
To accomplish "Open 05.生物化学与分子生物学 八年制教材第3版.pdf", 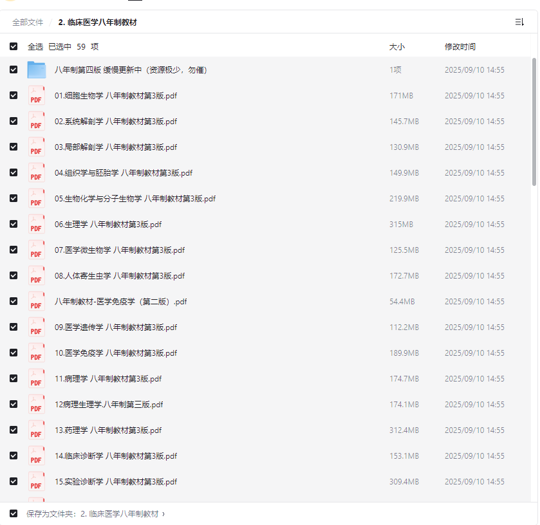I will tap(135, 199).
